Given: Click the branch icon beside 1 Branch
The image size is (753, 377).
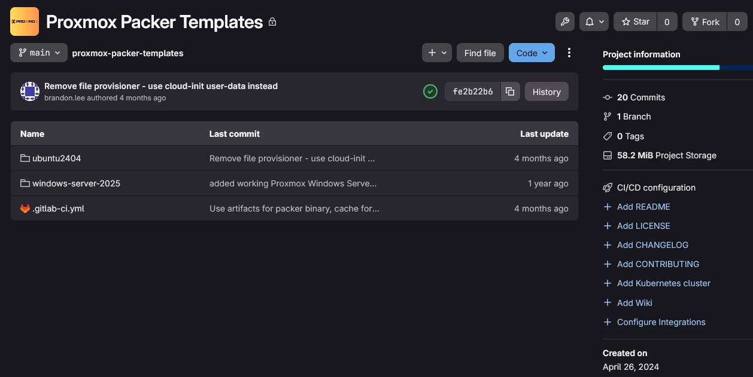Looking at the screenshot, I should point(608,117).
